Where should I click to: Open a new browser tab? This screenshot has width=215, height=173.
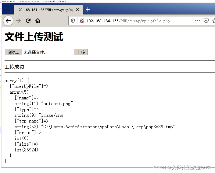[x=88, y=9]
